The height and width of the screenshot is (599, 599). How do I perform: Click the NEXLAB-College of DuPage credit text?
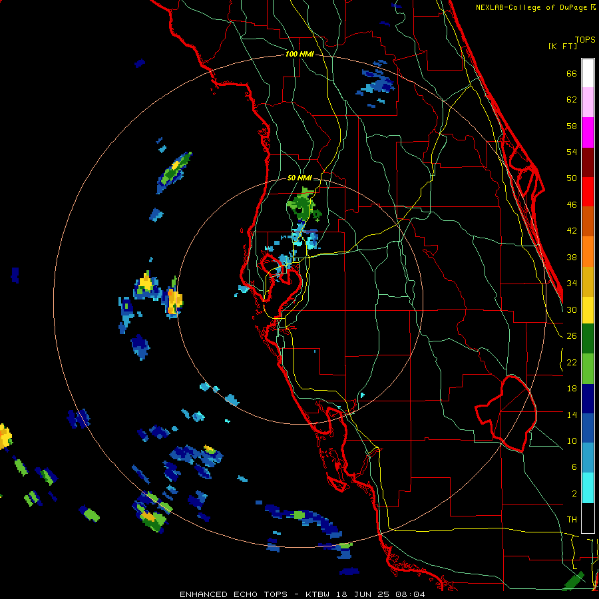(x=536, y=7)
